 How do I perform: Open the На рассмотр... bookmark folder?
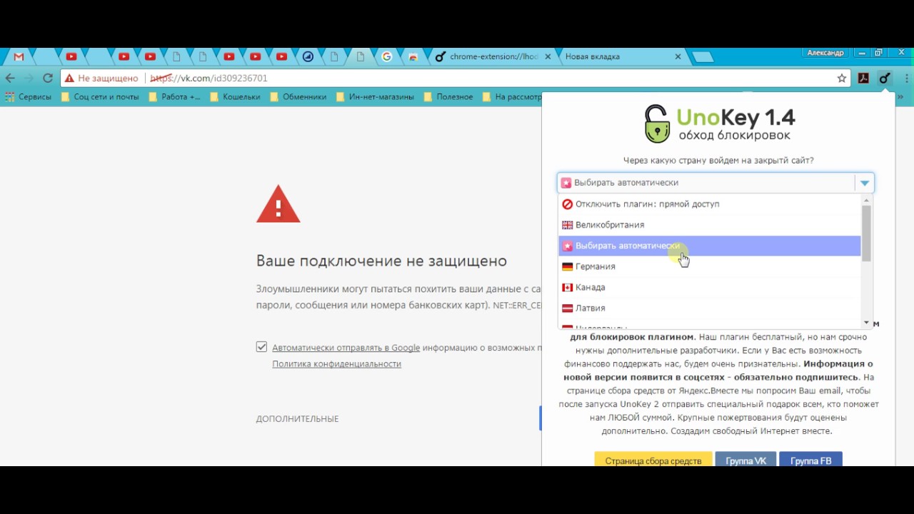(512, 96)
